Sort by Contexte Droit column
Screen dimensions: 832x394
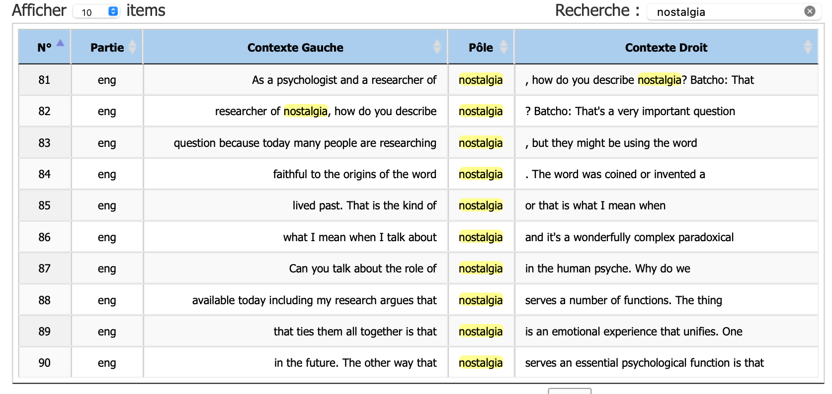click(x=808, y=47)
